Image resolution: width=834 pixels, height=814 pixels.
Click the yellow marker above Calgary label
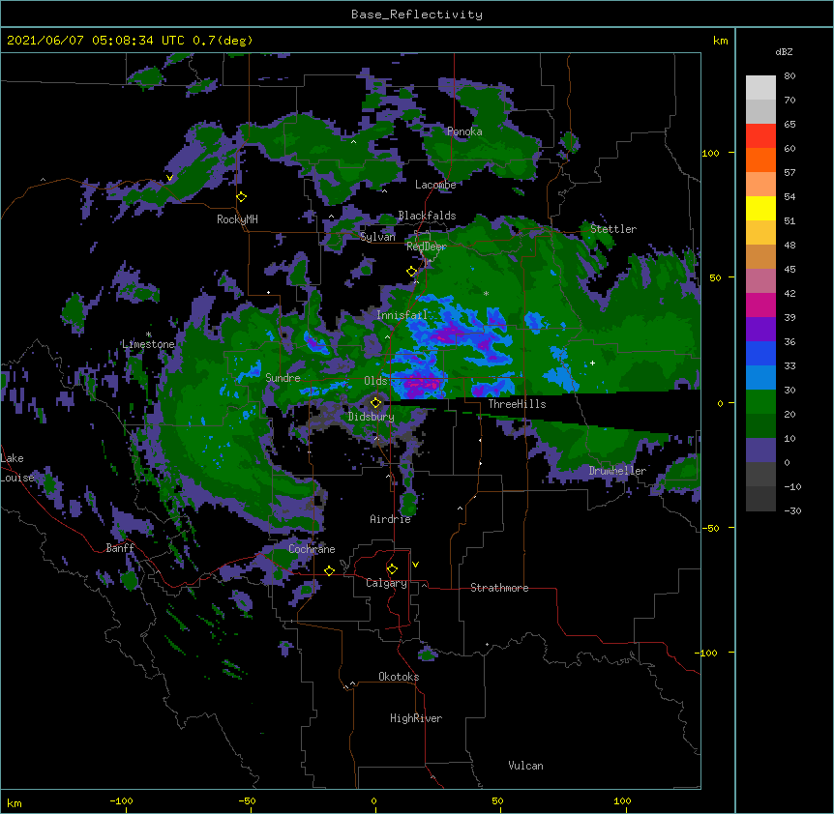392,569
